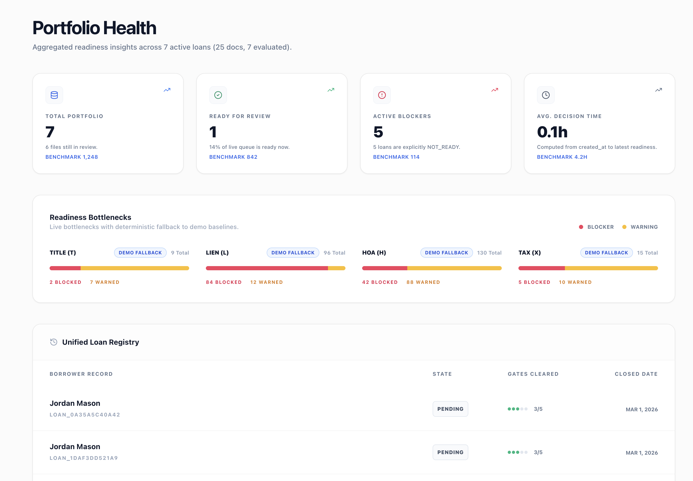Click PENDING badge for loan LOAN_0A35A5C40A42
The height and width of the screenshot is (481, 693).
pos(450,409)
